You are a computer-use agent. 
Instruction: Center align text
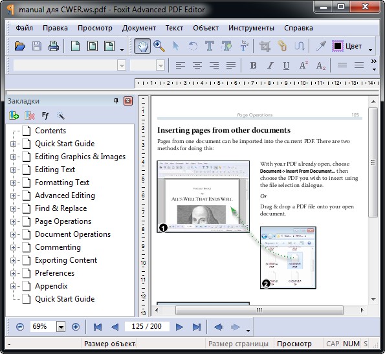click(x=197, y=65)
